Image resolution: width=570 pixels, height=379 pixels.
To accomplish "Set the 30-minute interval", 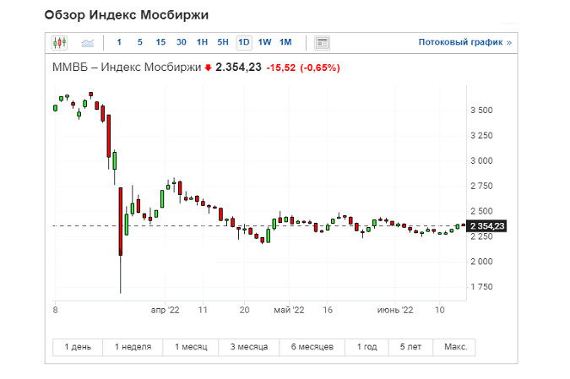I will coord(182,42).
